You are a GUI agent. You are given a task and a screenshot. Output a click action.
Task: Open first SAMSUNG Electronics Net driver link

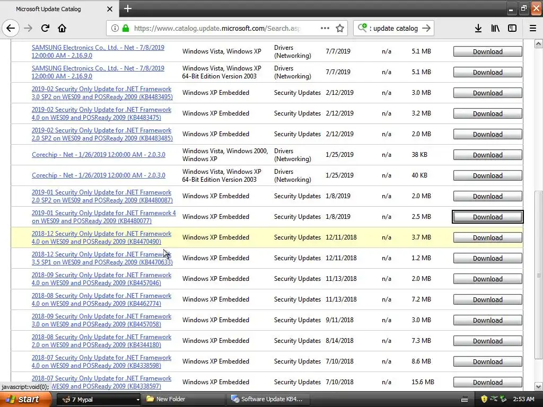pos(98,51)
